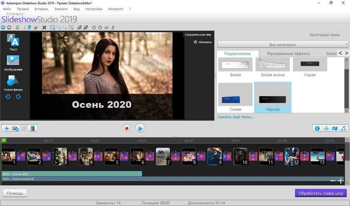Click the Изображение tool icon

click(x=13, y=61)
